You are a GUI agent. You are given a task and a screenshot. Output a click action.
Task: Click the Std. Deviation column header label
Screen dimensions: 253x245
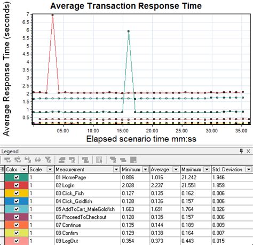pos(227,169)
